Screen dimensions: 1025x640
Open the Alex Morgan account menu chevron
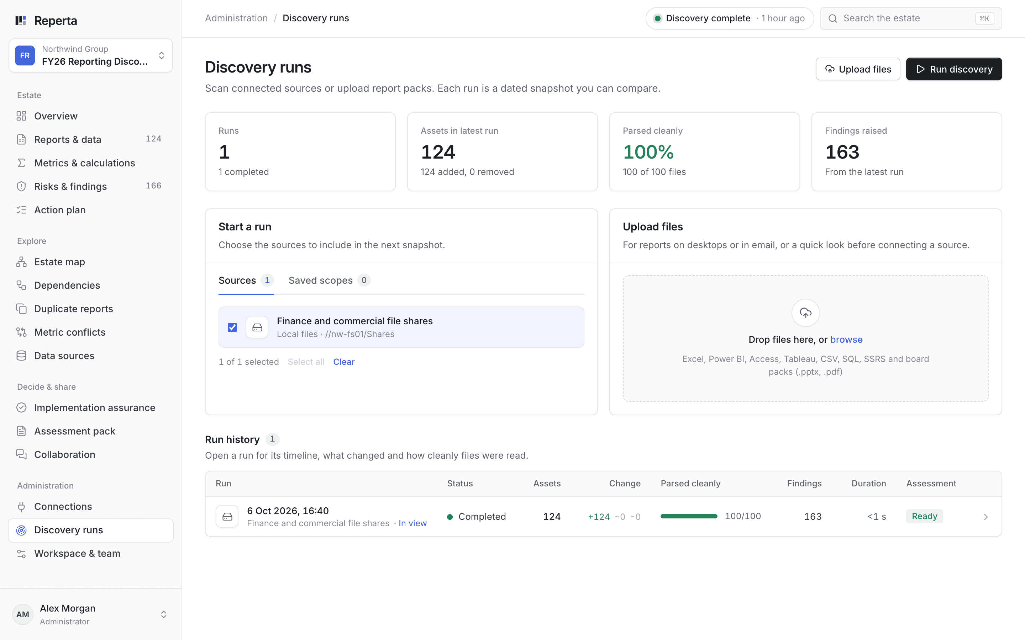pyautogui.click(x=163, y=614)
